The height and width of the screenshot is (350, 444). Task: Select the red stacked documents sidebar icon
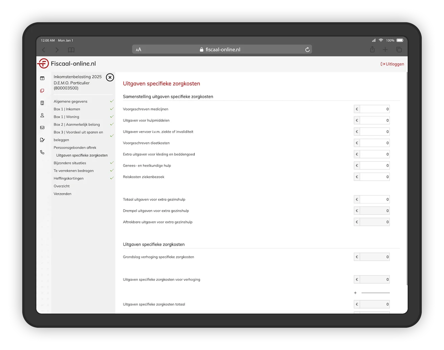pyautogui.click(x=42, y=91)
